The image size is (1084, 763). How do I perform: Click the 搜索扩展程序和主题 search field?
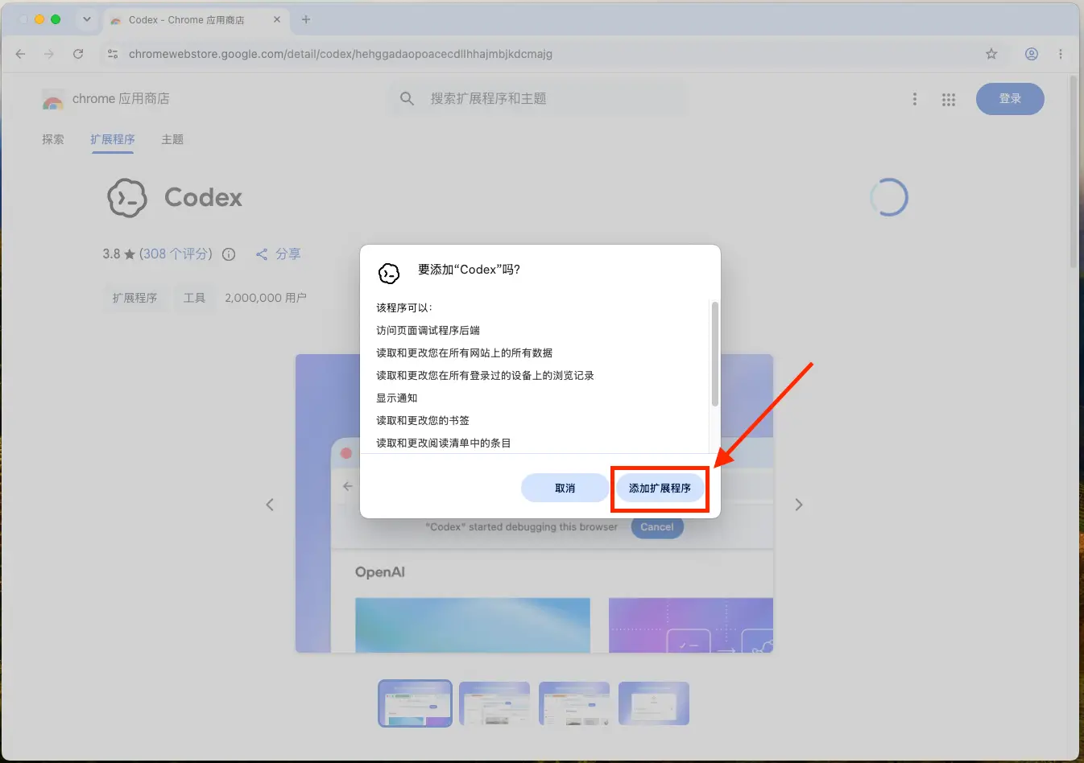pos(540,98)
